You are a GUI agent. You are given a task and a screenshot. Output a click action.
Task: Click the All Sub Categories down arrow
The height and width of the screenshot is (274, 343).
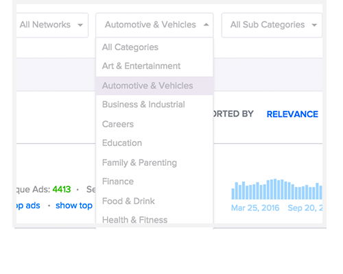(314, 25)
